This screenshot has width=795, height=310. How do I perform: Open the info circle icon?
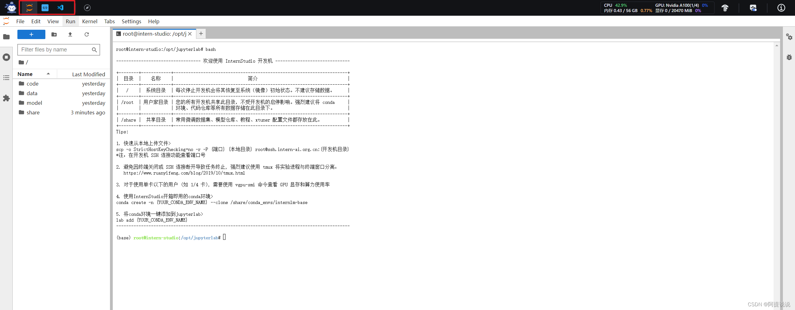point(781,8)
